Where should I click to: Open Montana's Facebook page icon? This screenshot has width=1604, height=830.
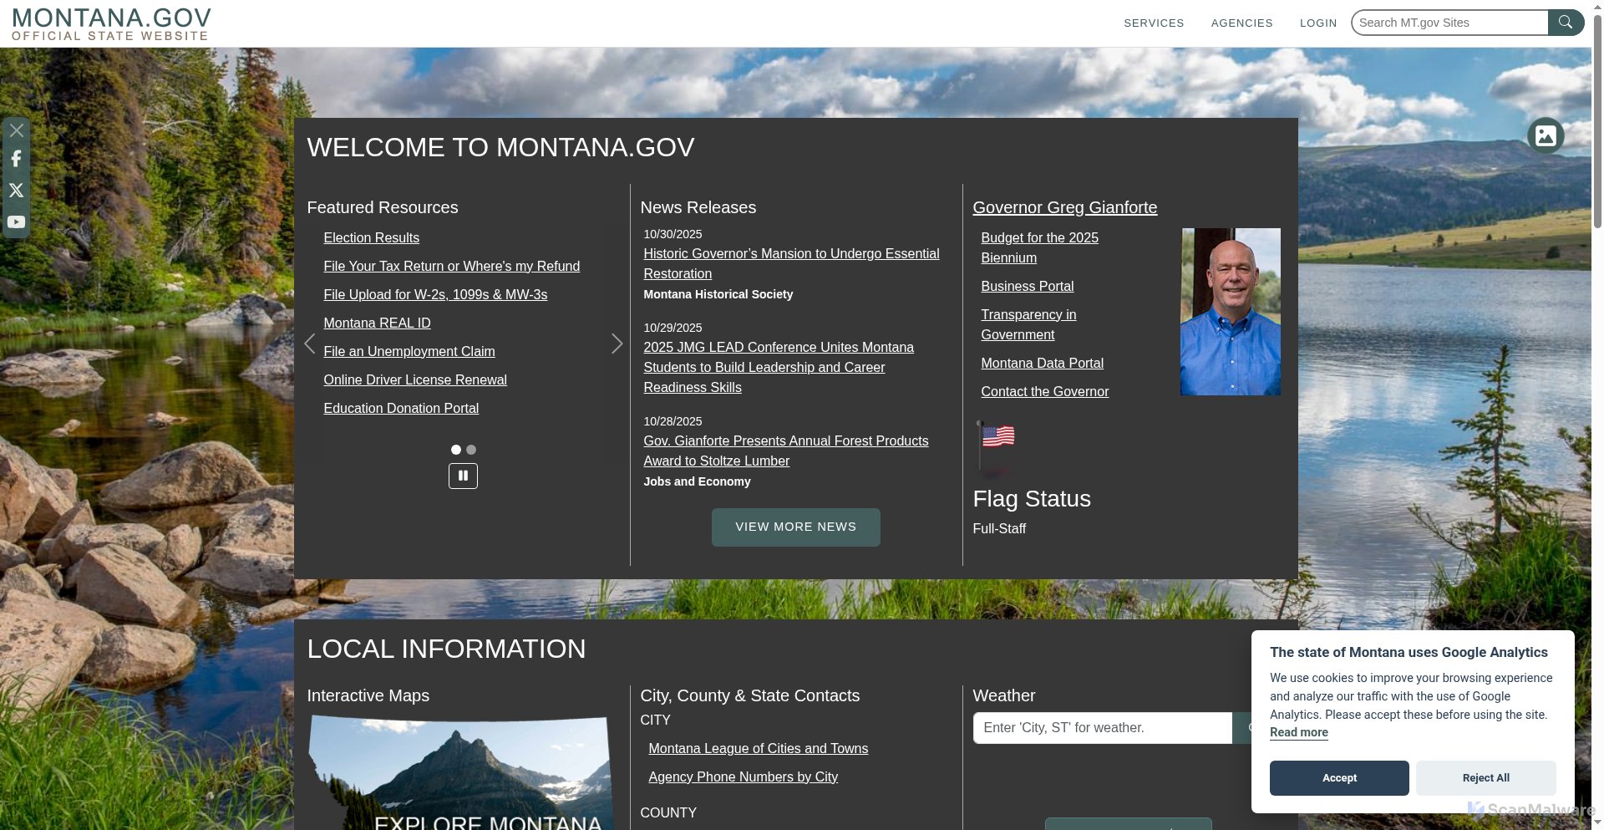pyautogui.click(x=16, y=159)
